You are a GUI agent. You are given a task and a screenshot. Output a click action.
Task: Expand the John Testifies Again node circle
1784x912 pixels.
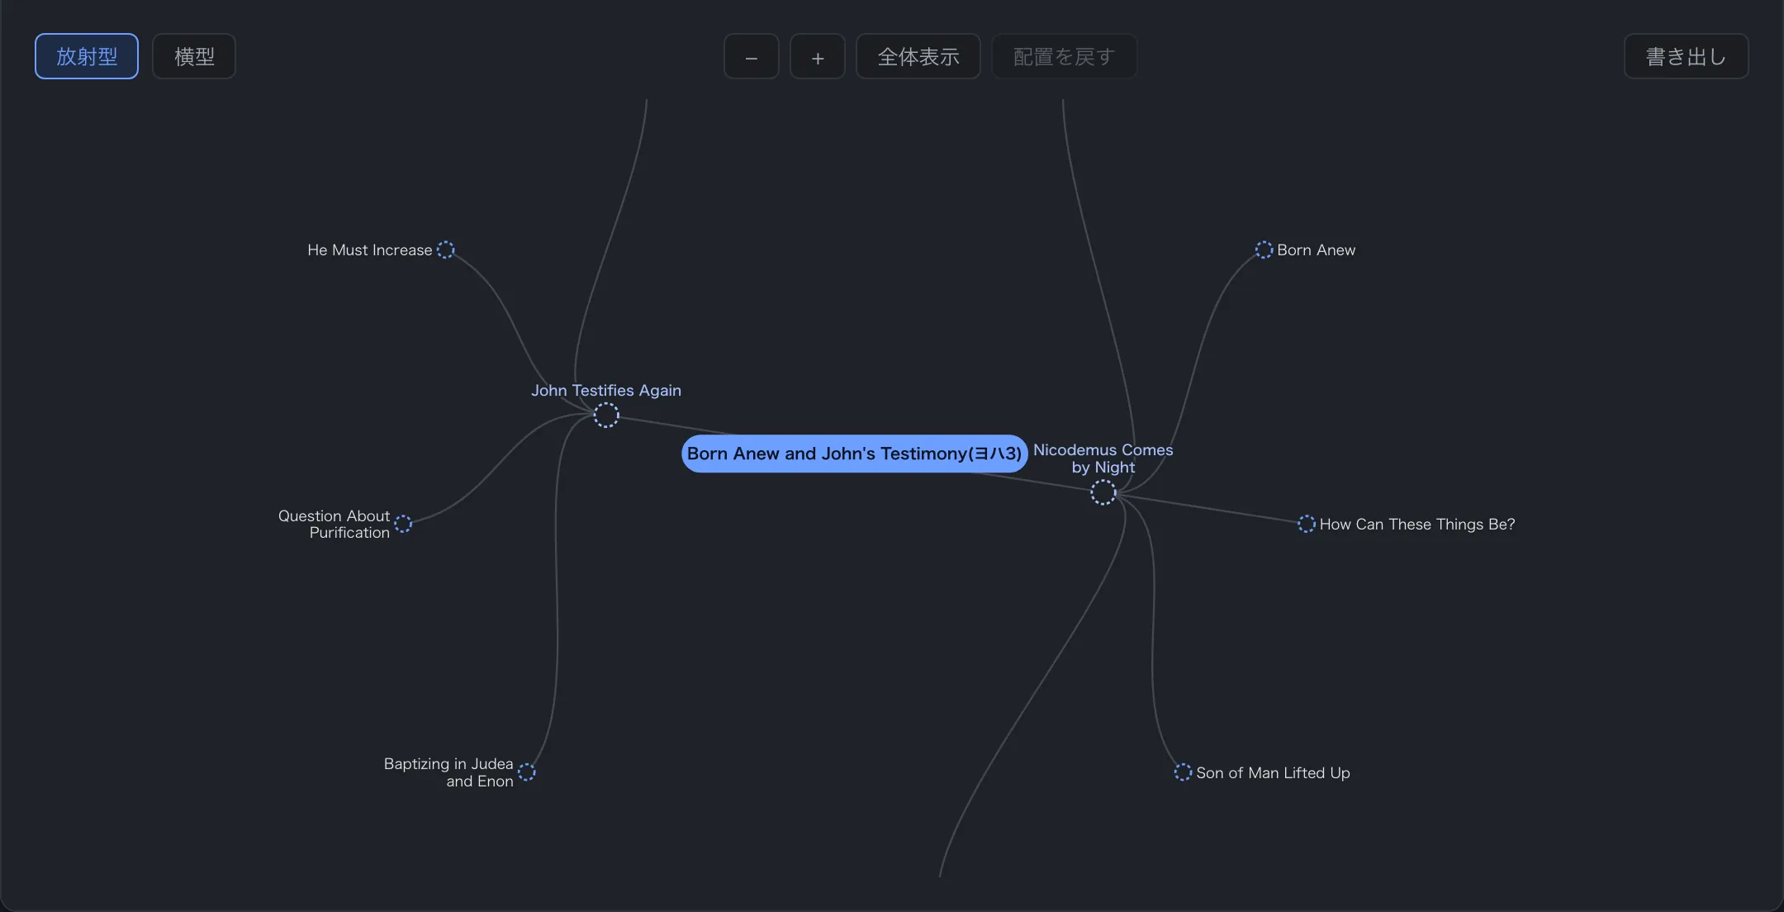click(x=606, y=415)
